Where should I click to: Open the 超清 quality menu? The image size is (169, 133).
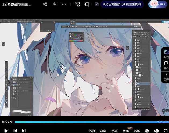click(x=103, y=131)
